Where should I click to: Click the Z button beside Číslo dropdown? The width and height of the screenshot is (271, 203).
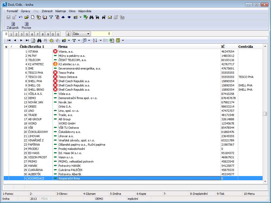[x=68, y=34]
